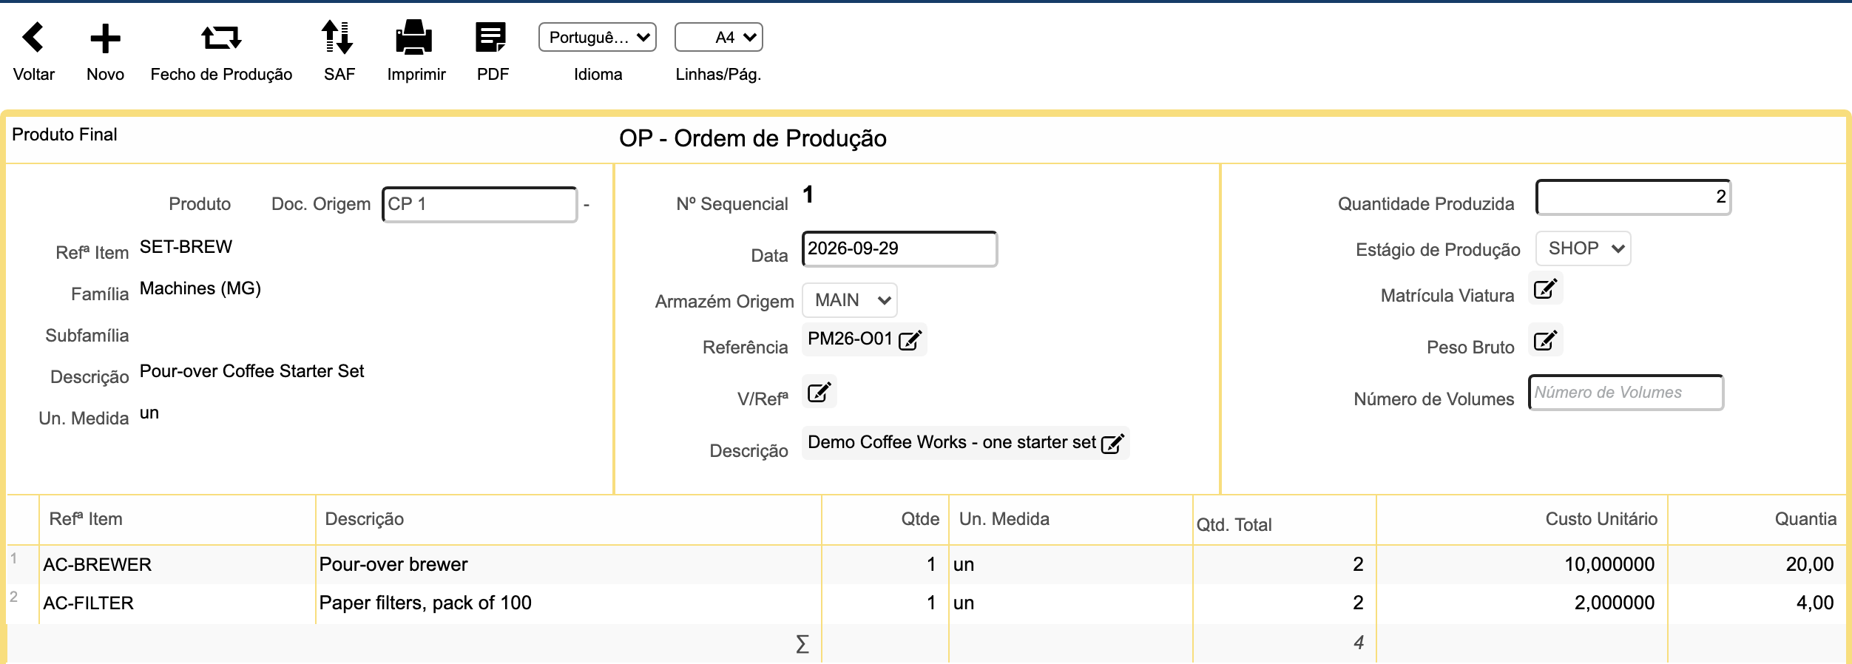Click the Machines (MG) family value
The width and height of the screenshot is (1852, 664).
(x=200, y=288)
